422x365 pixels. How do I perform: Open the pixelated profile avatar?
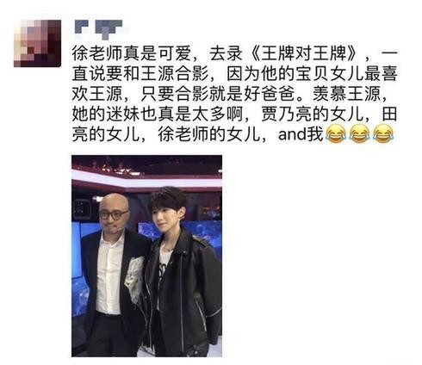[37, 43]
